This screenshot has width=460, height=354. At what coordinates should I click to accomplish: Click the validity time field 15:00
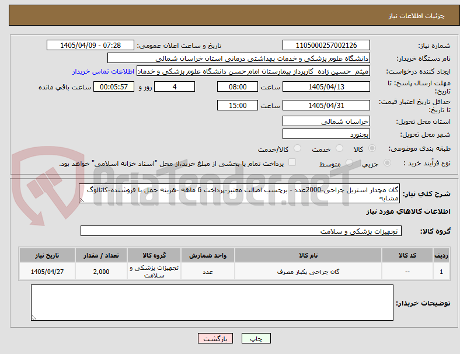pos(238,105)
